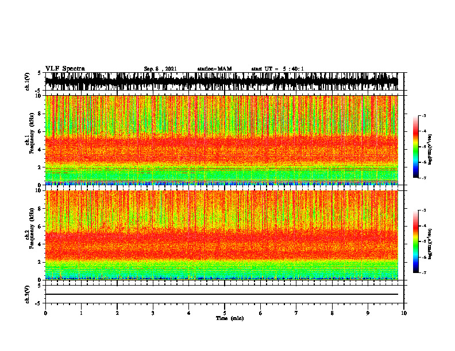Click the "9" tick on time axis
Screen dimensions: 455x351
pyautogui.click(x=368, y=313)
